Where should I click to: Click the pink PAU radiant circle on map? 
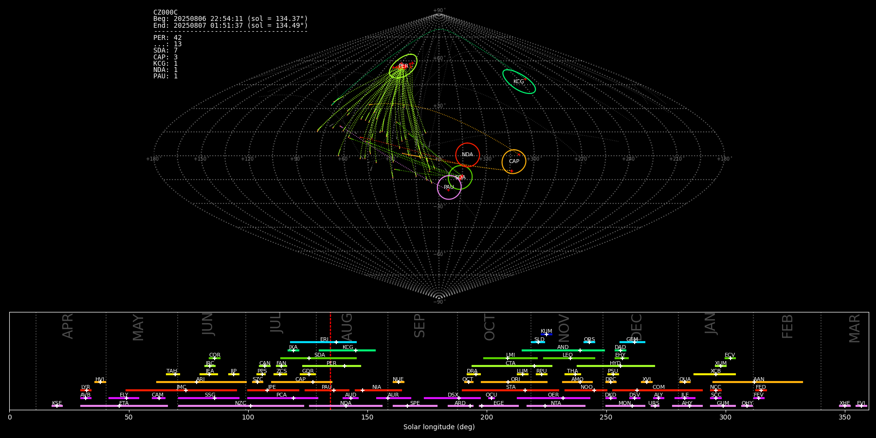tap(449, 187)
